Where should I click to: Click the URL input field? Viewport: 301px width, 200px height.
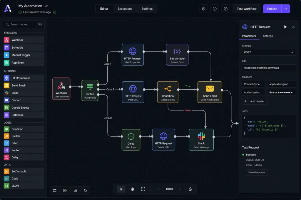coord(269,68)
